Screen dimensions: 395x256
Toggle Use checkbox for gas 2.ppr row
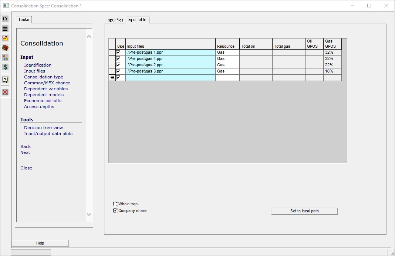(x=118, y=65)
